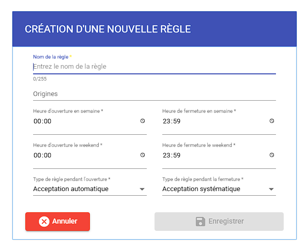308x251 pixels.
Task: Select the Origines field
Action: coord(155,94)
